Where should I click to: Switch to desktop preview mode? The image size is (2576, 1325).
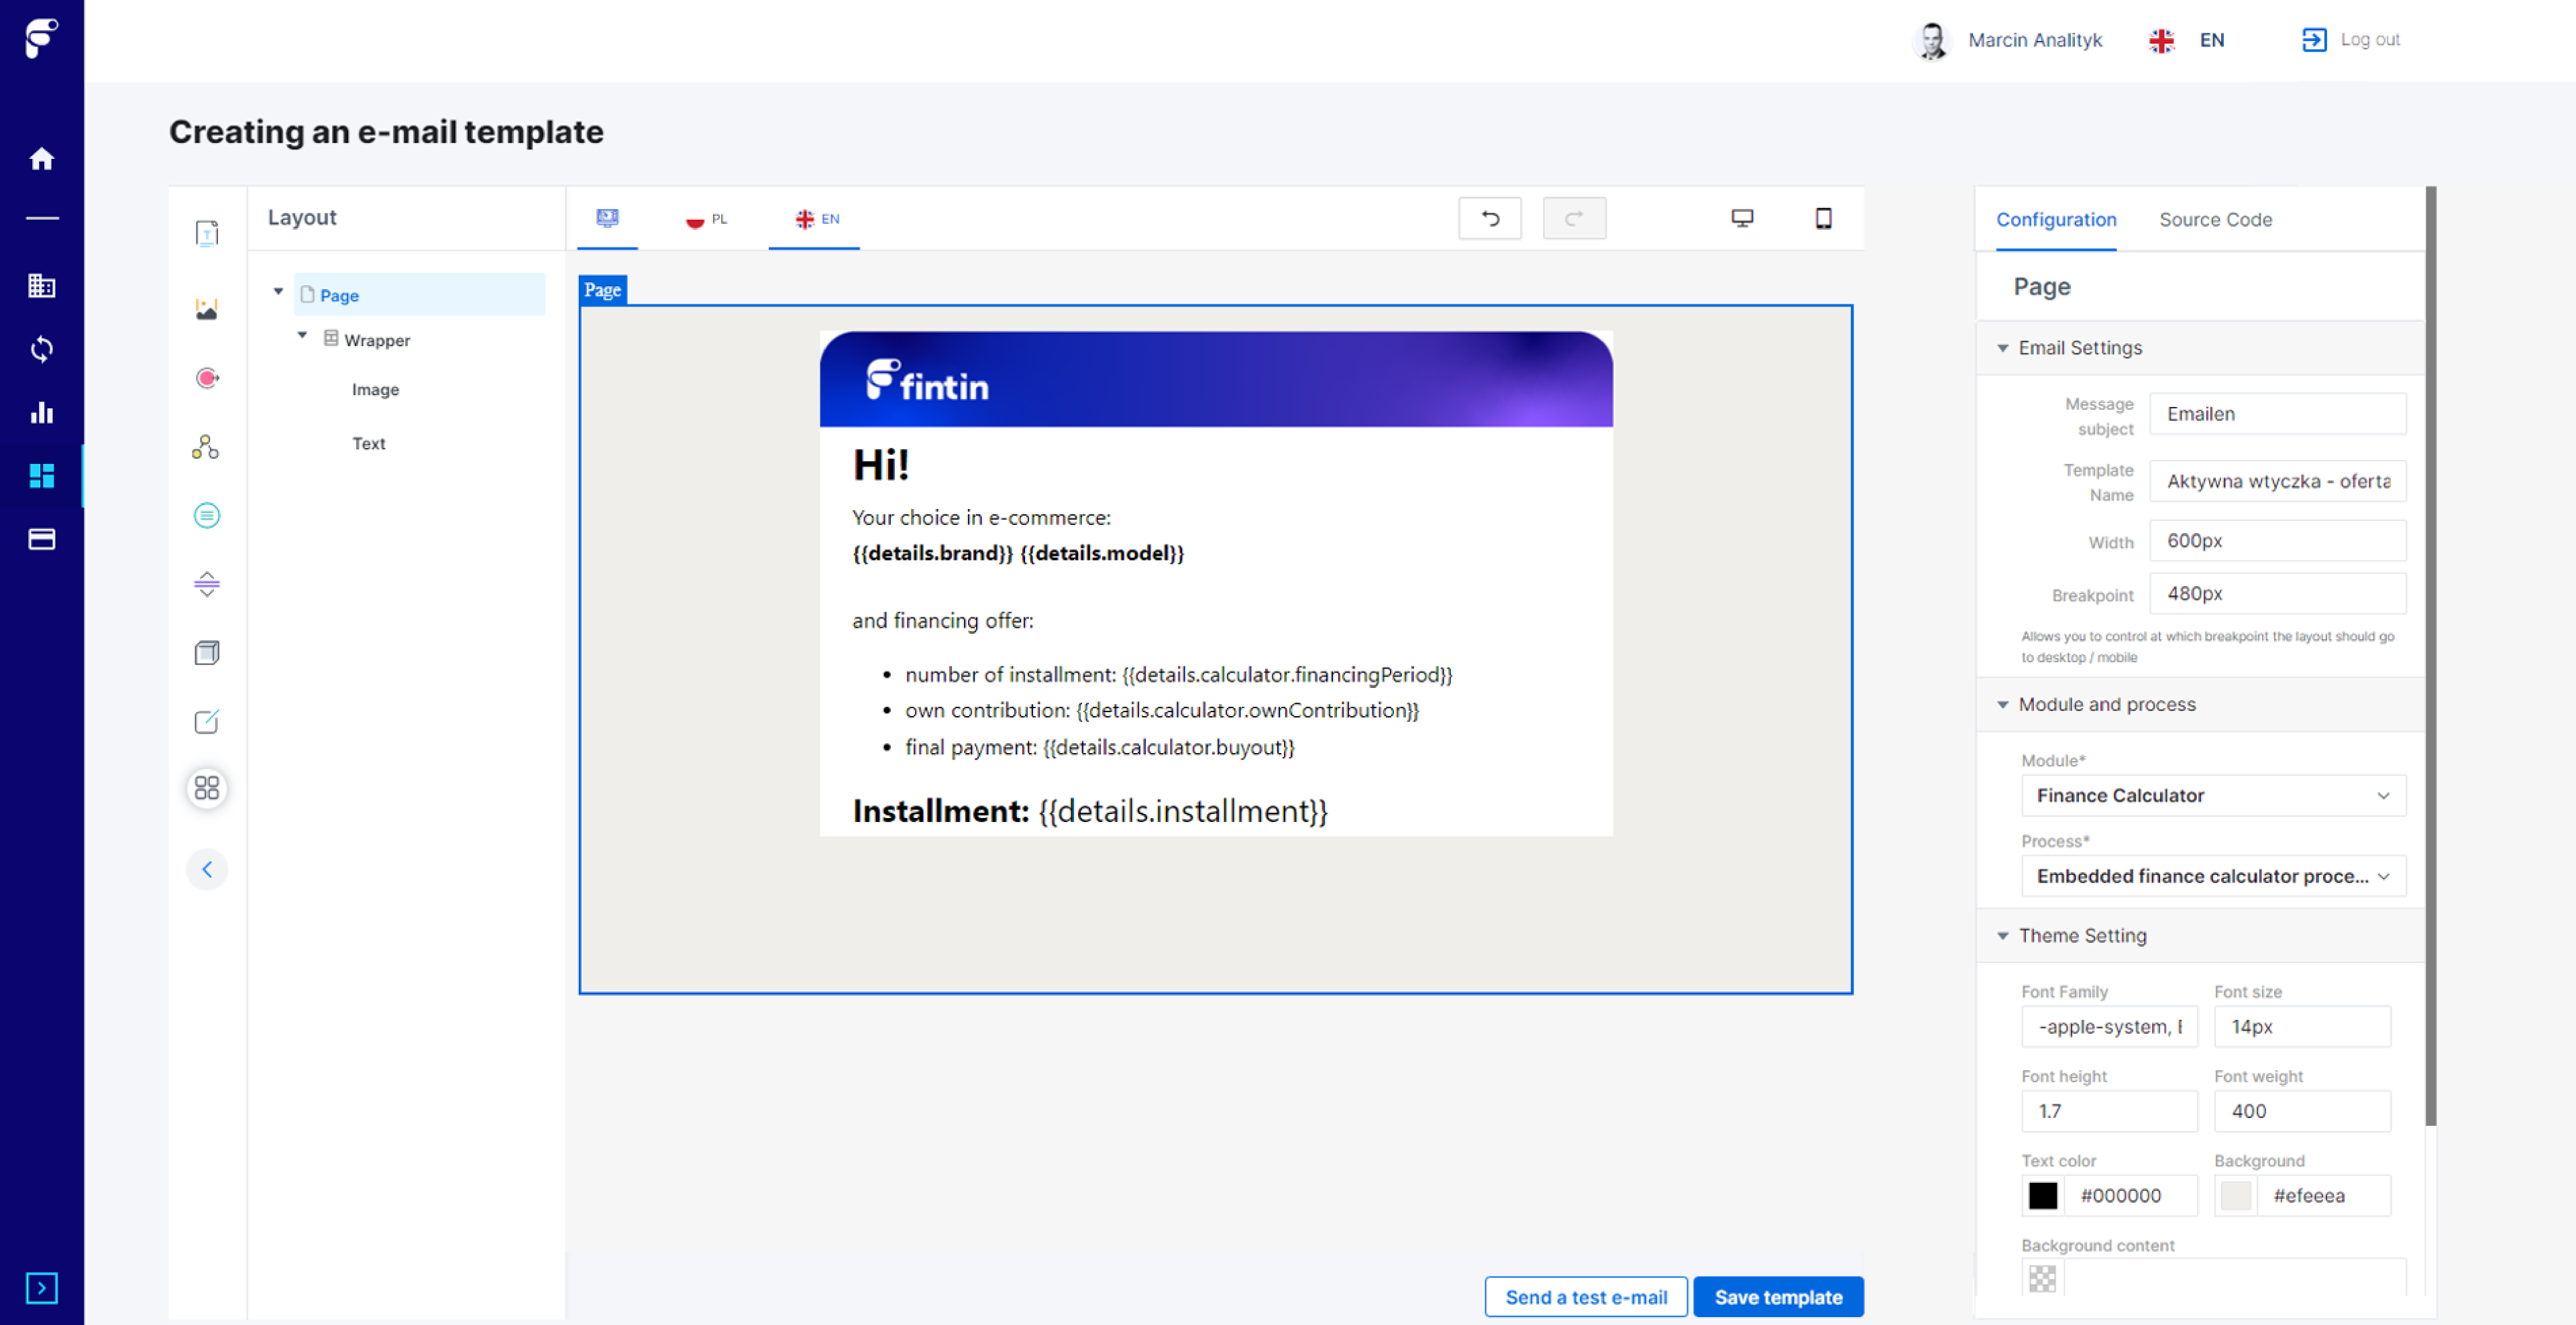(x=1743, y=217)
